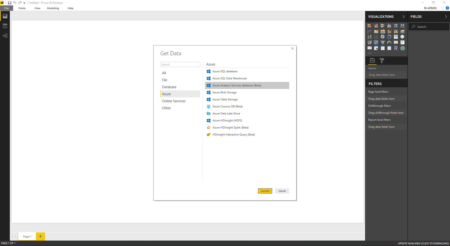Select the 100% stacked column chart icon
This screenshot has height=246, width=450.
[403, 25]
